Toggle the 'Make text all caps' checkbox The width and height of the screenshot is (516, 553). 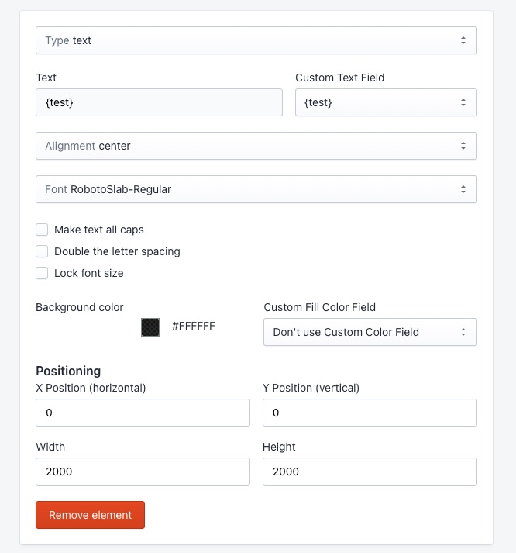(42, 230)
